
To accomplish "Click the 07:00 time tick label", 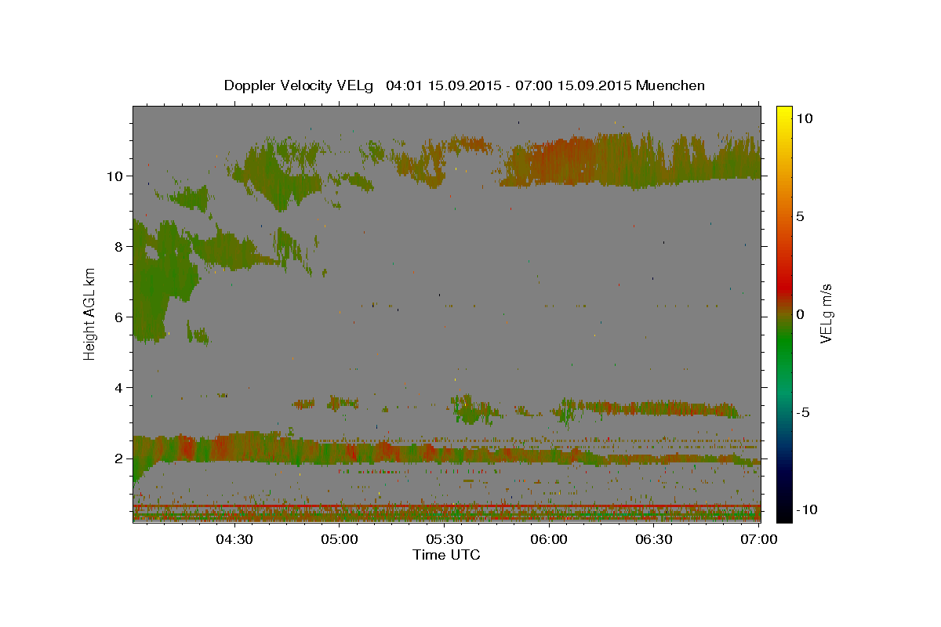I will click(759, 539).
